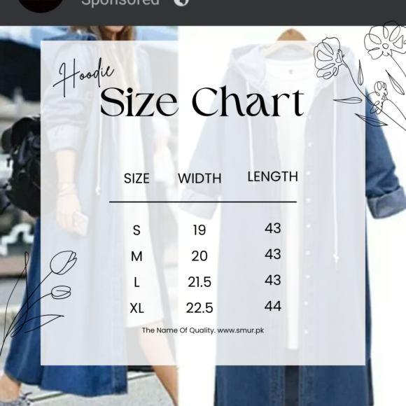
Task: Click the S size row label
Action: point(136,230)
